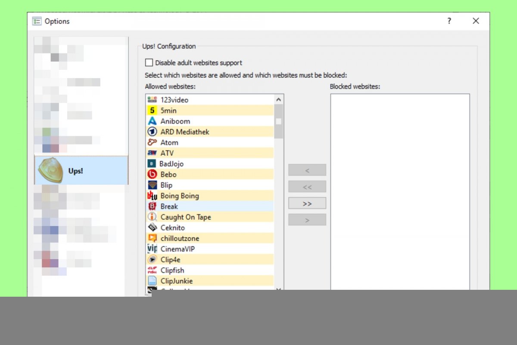Image resolution: width=517 pixels, height=345 pixels.
Task: Select Caught On Tape entry
Action: pyautogui.click(x=210, y=217)
